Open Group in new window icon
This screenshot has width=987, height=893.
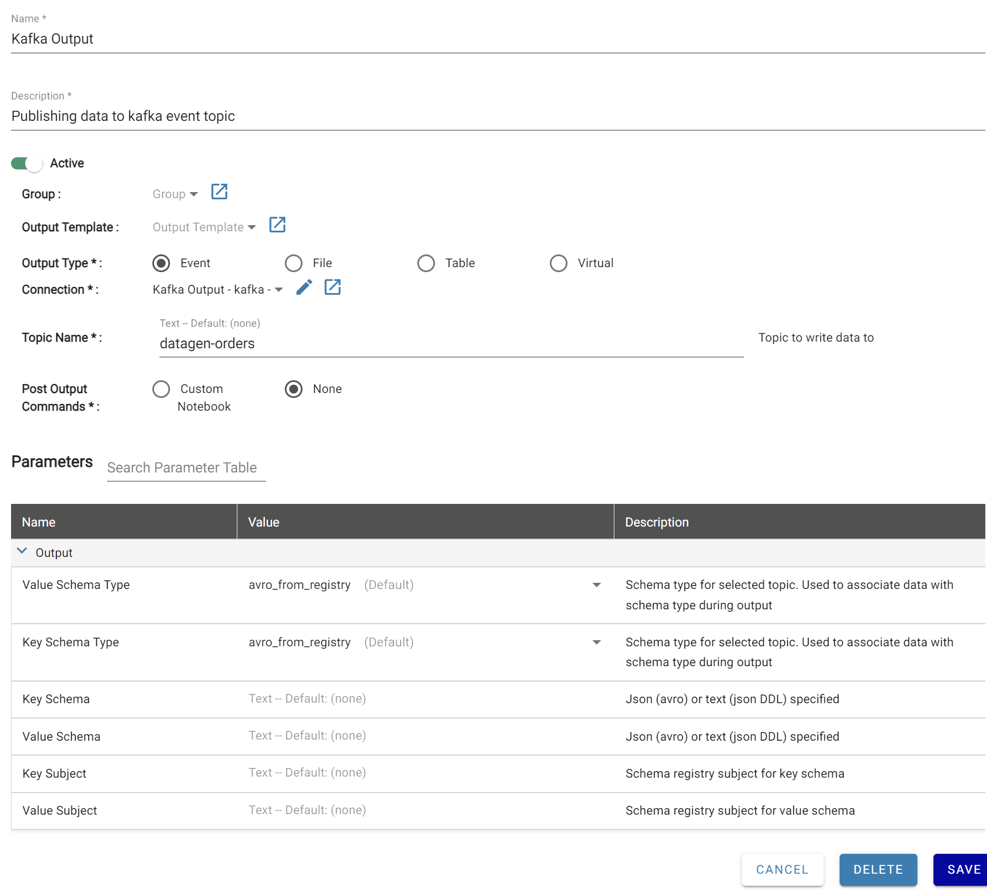(x=219, y=192)
